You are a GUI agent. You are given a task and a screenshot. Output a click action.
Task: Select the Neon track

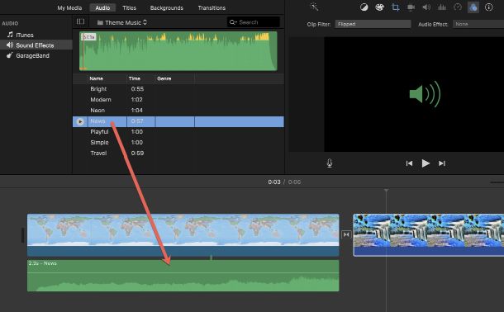[x=97, y=110]
